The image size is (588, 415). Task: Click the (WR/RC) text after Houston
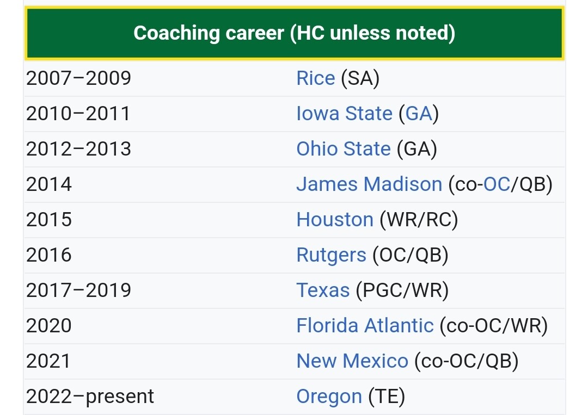click(419, 220)
